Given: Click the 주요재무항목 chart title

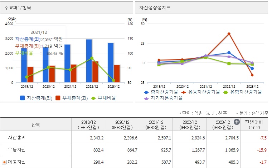Looking at the screenshot, I should point(18,7).
